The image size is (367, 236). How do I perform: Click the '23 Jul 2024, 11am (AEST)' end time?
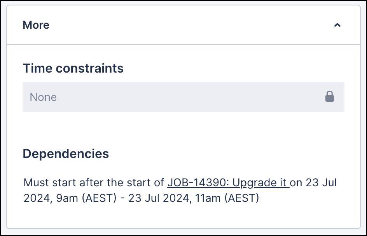click(x=194, y=198)
